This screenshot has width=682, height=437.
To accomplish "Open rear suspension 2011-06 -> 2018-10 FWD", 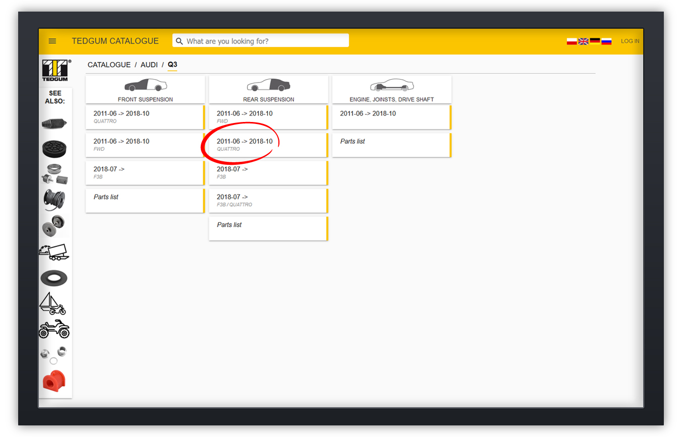I will [268, 117].
